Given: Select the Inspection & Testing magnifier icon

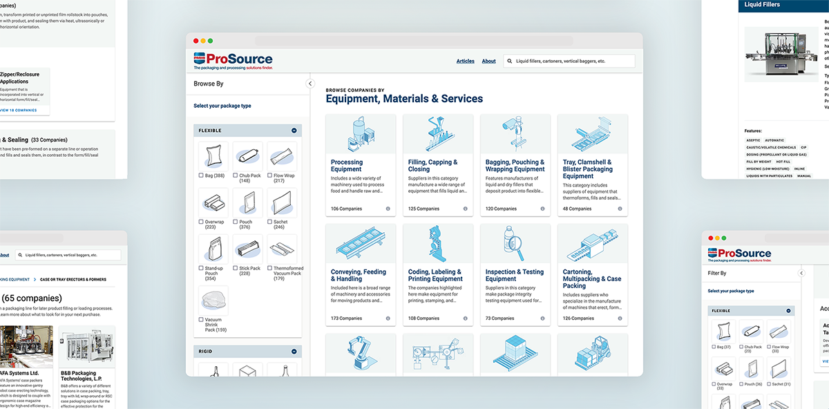Looking at the screenshot, I should pos(515,243).
